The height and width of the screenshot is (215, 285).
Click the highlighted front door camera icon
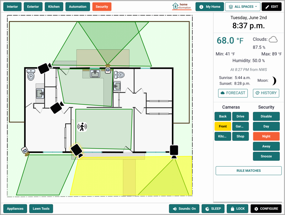77,151
